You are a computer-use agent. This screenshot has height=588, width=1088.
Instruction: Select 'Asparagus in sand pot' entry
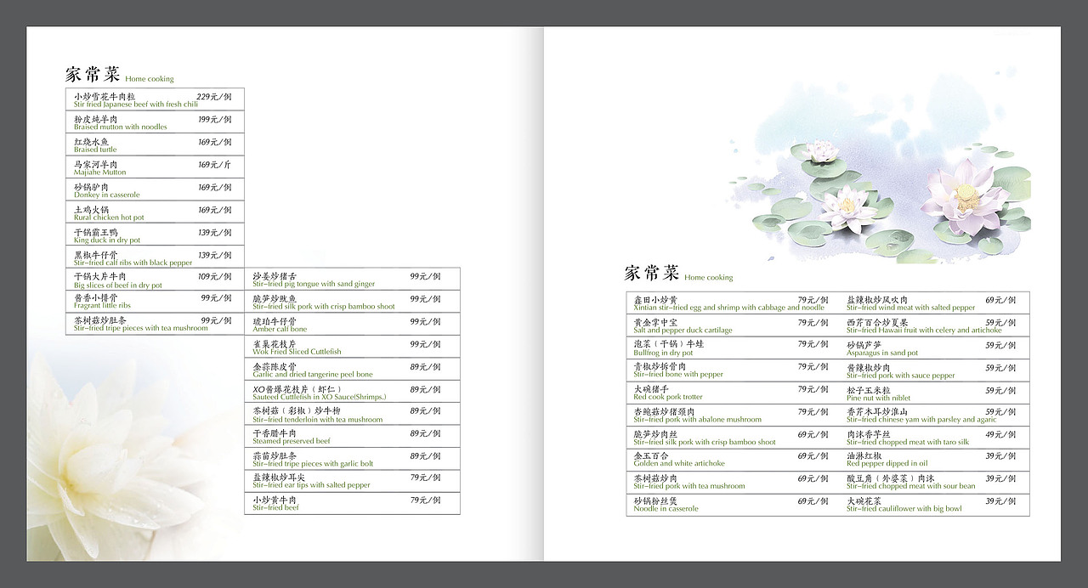click(x=882, y=353)
